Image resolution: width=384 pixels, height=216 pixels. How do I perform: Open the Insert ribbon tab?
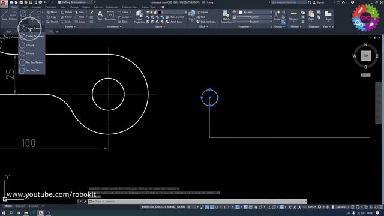pos(25,7)
